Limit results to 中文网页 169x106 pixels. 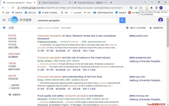12,66
